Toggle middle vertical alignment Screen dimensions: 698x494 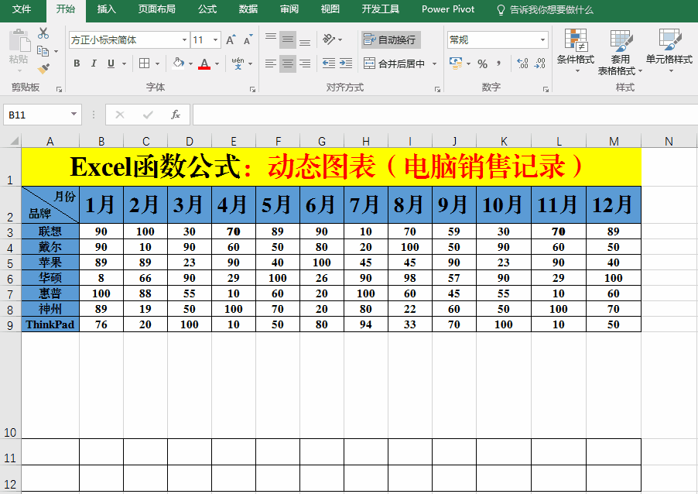[x=288, y=39]
